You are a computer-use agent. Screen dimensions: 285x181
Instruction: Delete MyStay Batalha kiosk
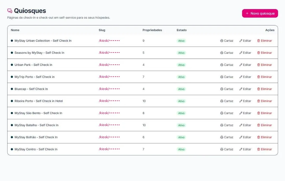(265, 125)
